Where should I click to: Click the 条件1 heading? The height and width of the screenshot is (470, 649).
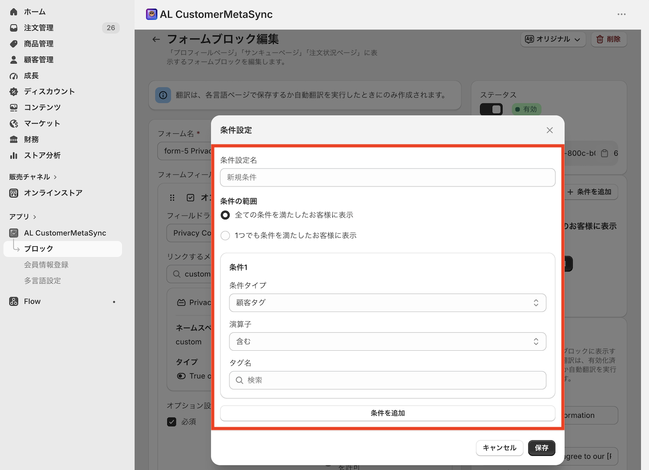coord(238,267)
